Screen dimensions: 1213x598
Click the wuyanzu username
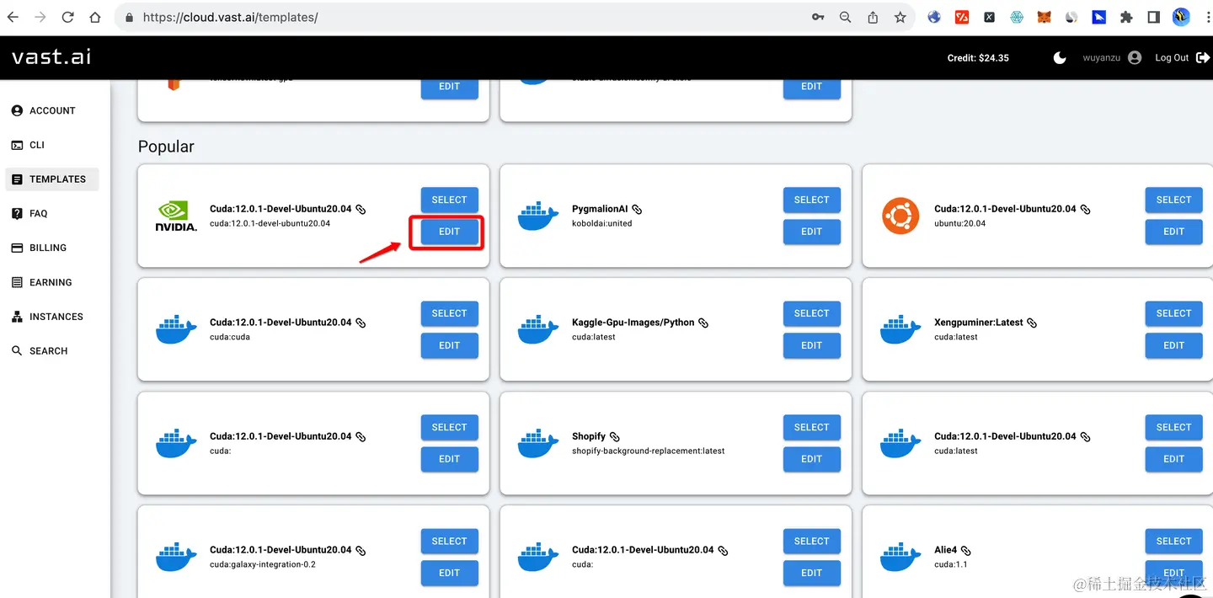coord(1101,58)
